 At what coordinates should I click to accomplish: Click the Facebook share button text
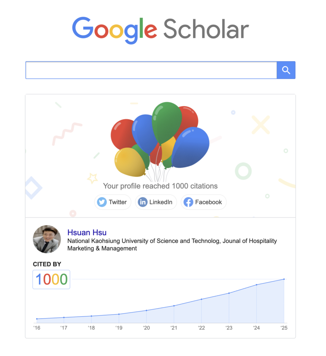tap(208, 202)
